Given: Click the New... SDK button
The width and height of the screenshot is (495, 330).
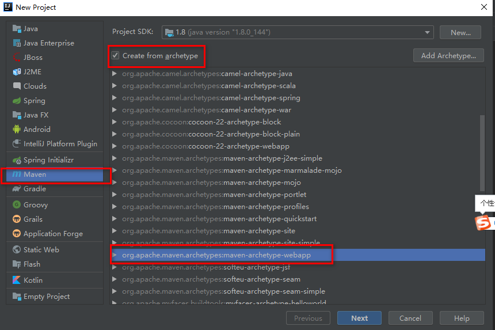Looking at the screenshot, I should pyautogui.click(x=460, y=32).
